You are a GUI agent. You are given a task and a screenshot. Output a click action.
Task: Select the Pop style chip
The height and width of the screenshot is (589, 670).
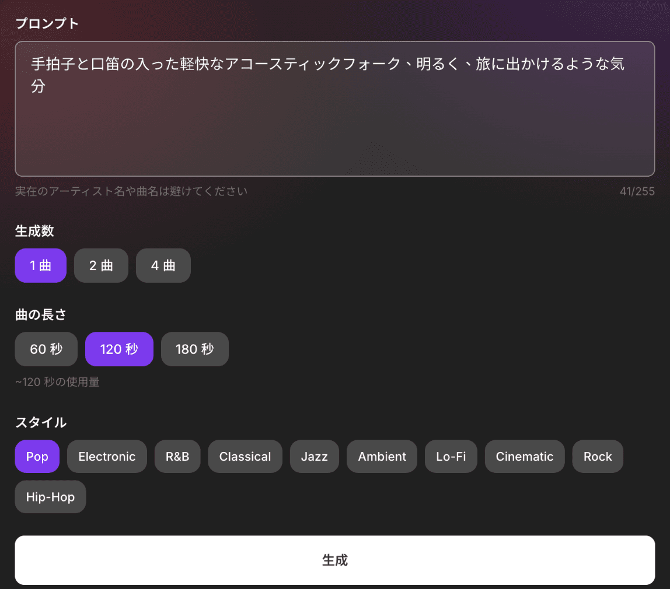[x=37, y=456]
